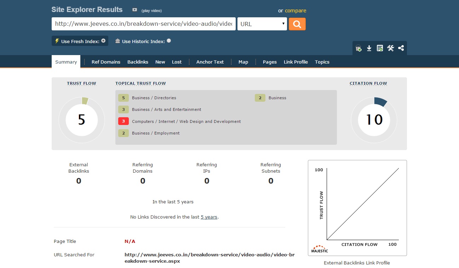This screenshot has height=268, width=459.
Task: Click the Referring Domains count
Action: (x=143, y=181)
